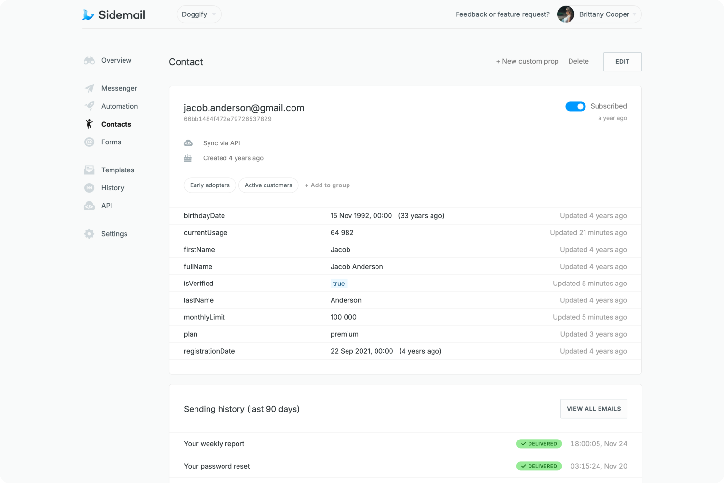Click the Sidemail bird logo
Screen dimensions: 724x483
88,14
